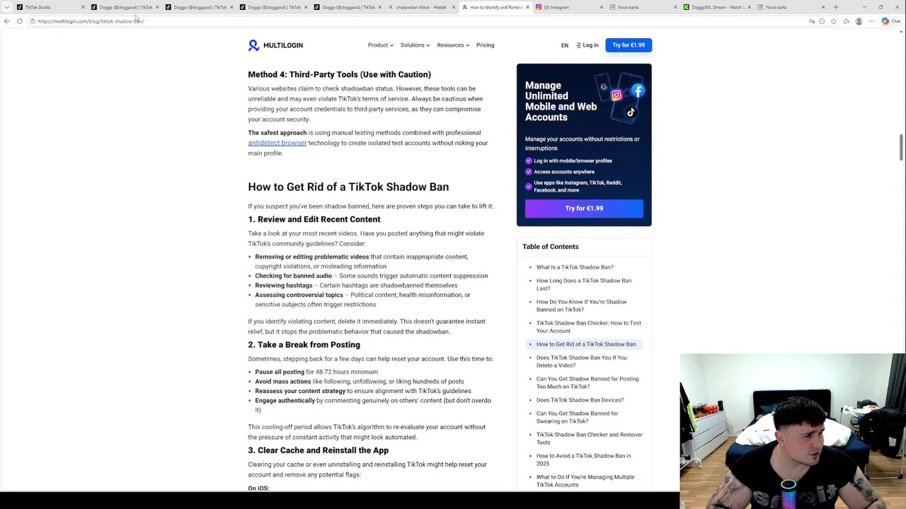Expand the Resources menu
This screenshot has width=906, height=509.
pyautogui.click(x=453, y=45)
